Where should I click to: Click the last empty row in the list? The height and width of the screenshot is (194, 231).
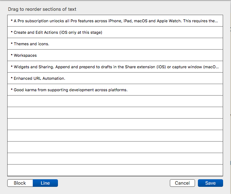click(x=115, y=170)
